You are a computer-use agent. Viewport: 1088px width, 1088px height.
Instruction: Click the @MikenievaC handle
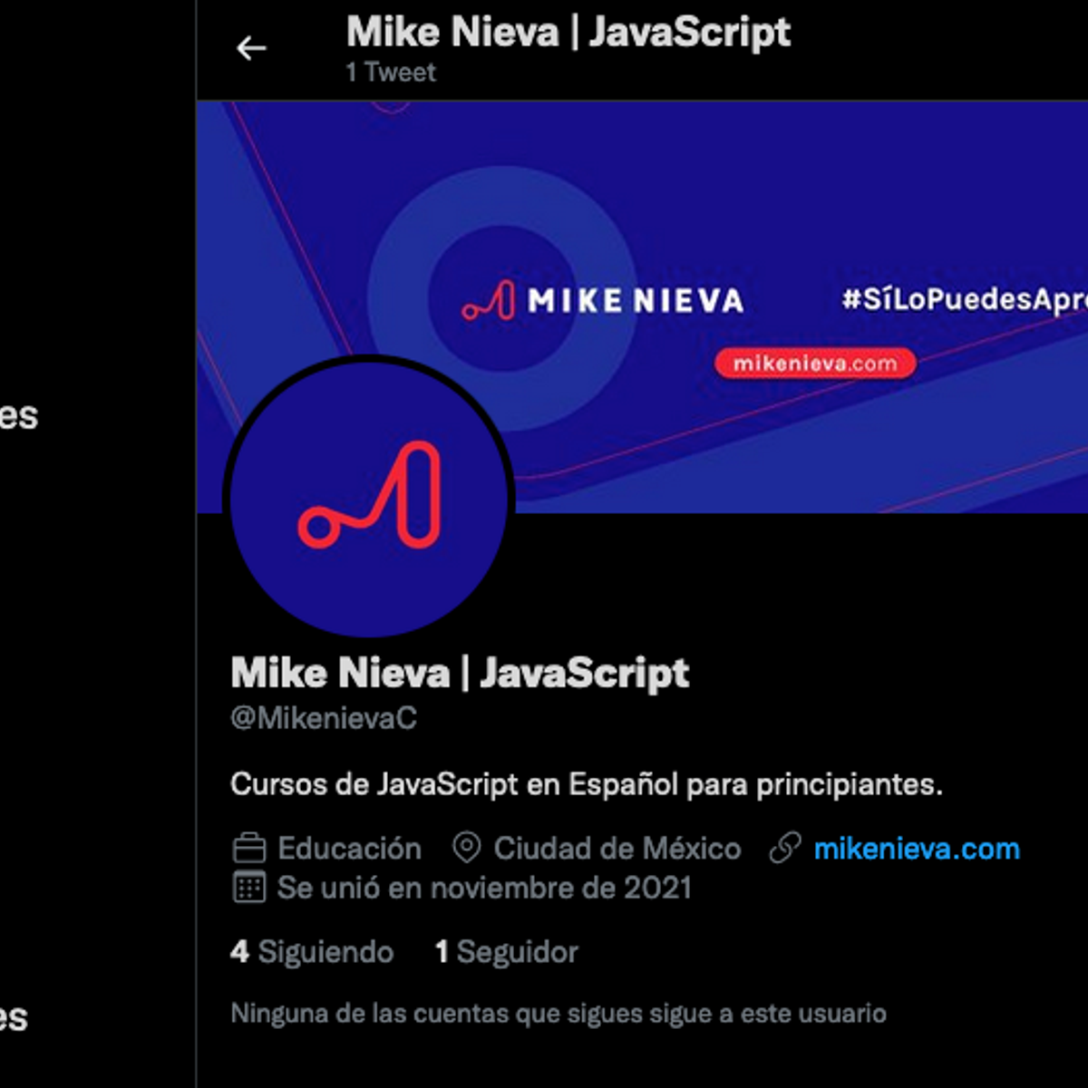point(324,718)
